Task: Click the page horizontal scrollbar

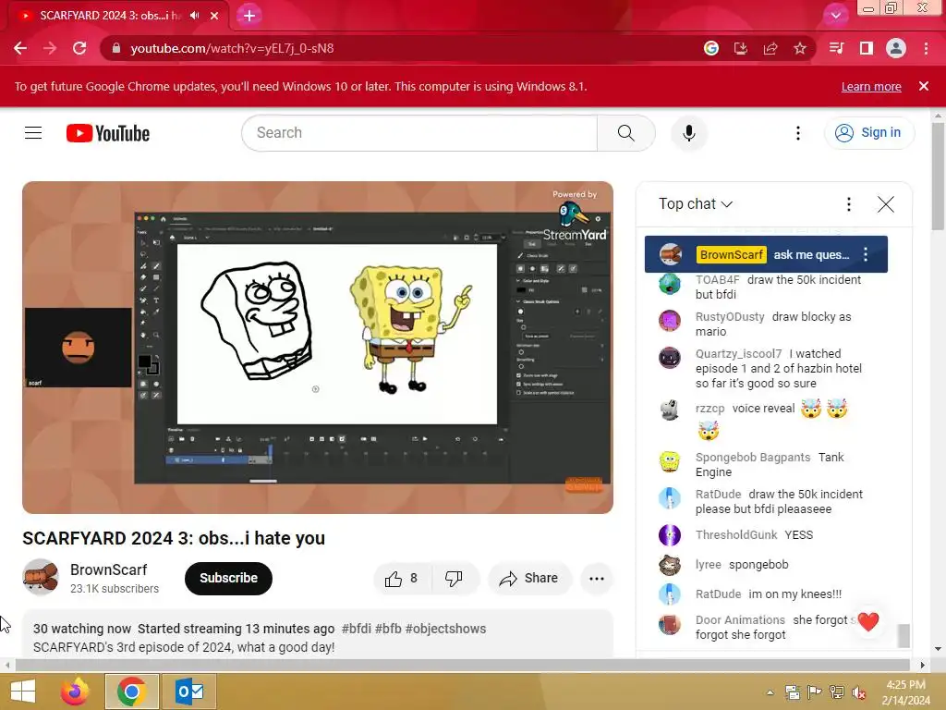Action: click(x=463, y=665)
